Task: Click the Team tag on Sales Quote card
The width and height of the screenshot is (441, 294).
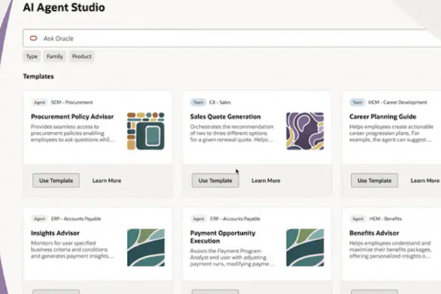Action: pos(199,103)
